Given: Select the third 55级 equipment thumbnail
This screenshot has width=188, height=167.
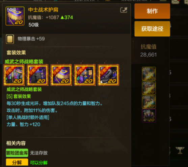Looking at the screenshot, I should point(149,102).
